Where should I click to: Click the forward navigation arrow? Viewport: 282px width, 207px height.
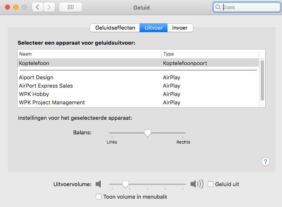(49, 7)
